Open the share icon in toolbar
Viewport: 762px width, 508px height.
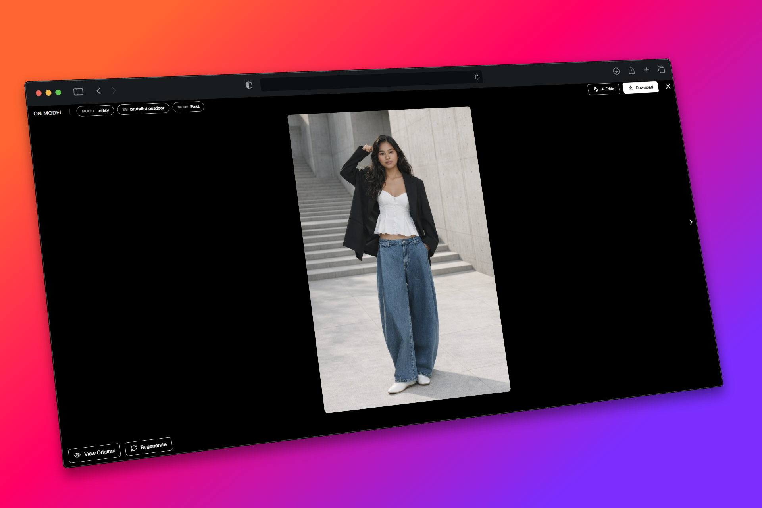631,70
